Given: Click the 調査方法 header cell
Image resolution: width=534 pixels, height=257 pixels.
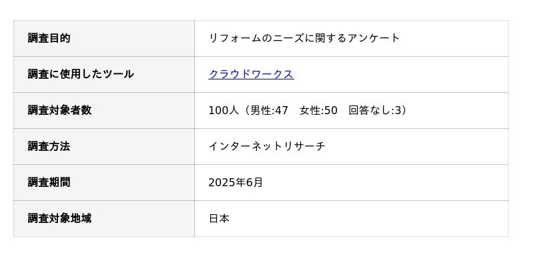Looking at the screenshot, I should click(104, 146).
